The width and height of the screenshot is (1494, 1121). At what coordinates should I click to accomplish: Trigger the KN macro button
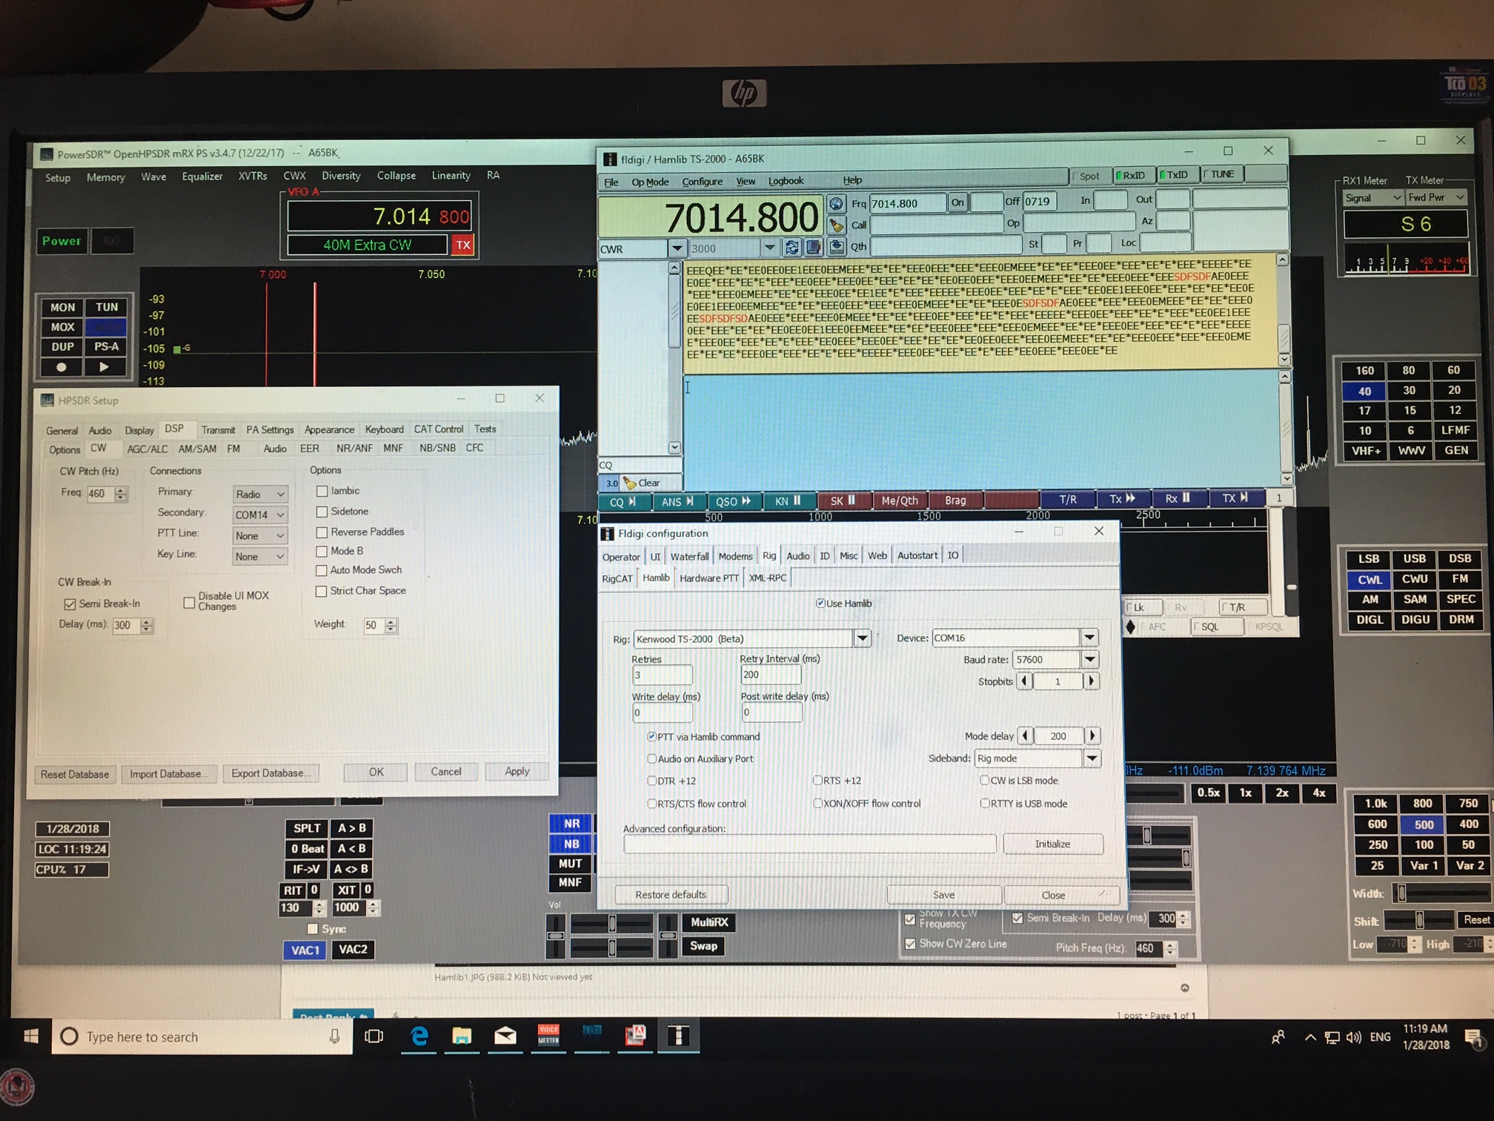[x=788, y=501]
